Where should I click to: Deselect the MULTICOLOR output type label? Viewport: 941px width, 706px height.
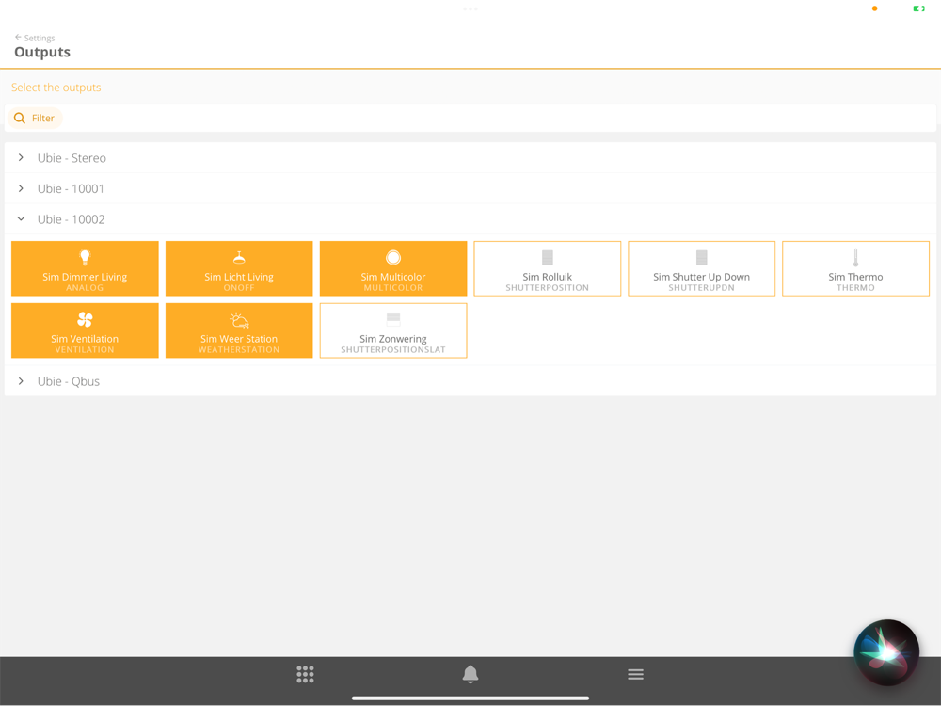point(393,288)
